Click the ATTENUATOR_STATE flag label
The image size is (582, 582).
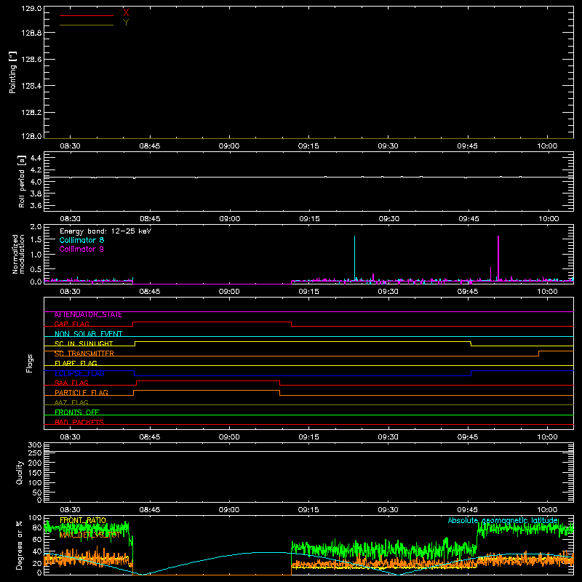coord(88,315)
